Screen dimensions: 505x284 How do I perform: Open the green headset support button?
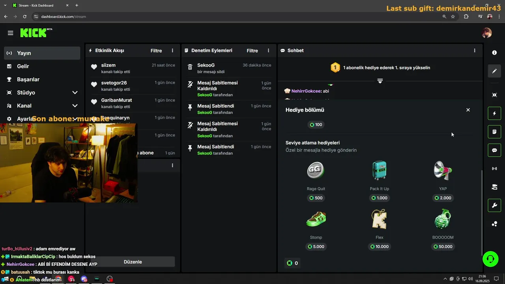490,259
